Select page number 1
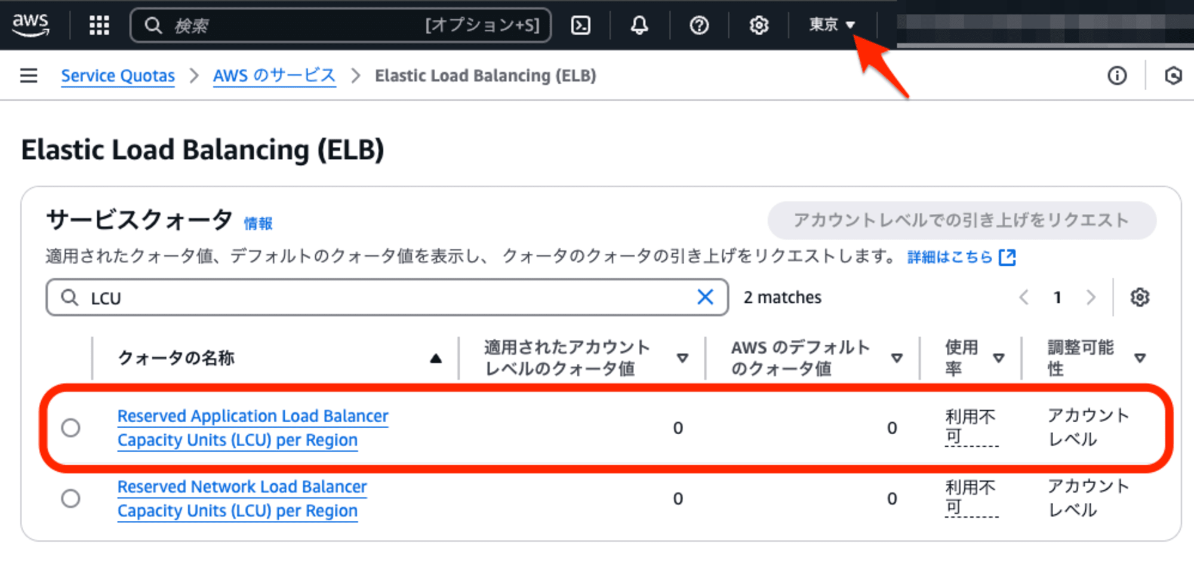1194x562 pixels. (x=1057, y=297)
